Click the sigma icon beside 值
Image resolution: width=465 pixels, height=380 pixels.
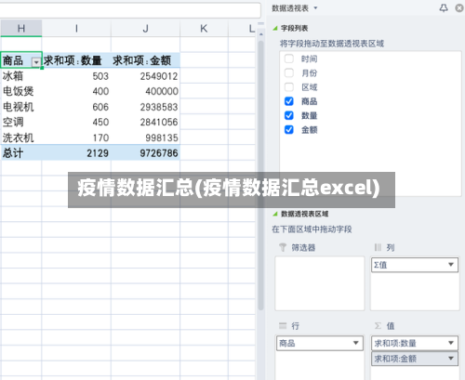pyautogui.click(x=378, y=325)
